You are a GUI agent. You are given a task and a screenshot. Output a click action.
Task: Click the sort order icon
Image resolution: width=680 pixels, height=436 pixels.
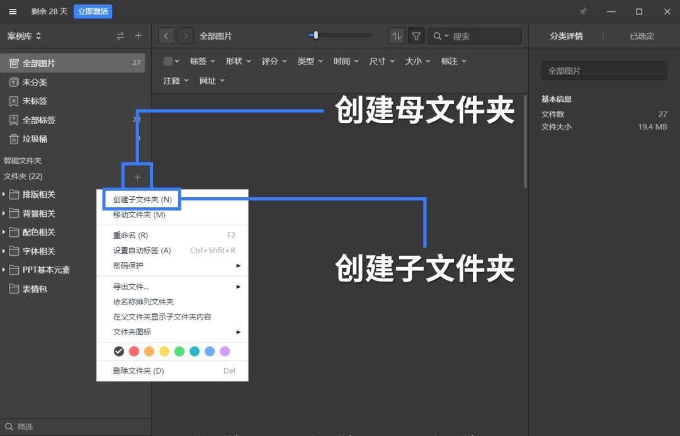(x=397, y=36)
